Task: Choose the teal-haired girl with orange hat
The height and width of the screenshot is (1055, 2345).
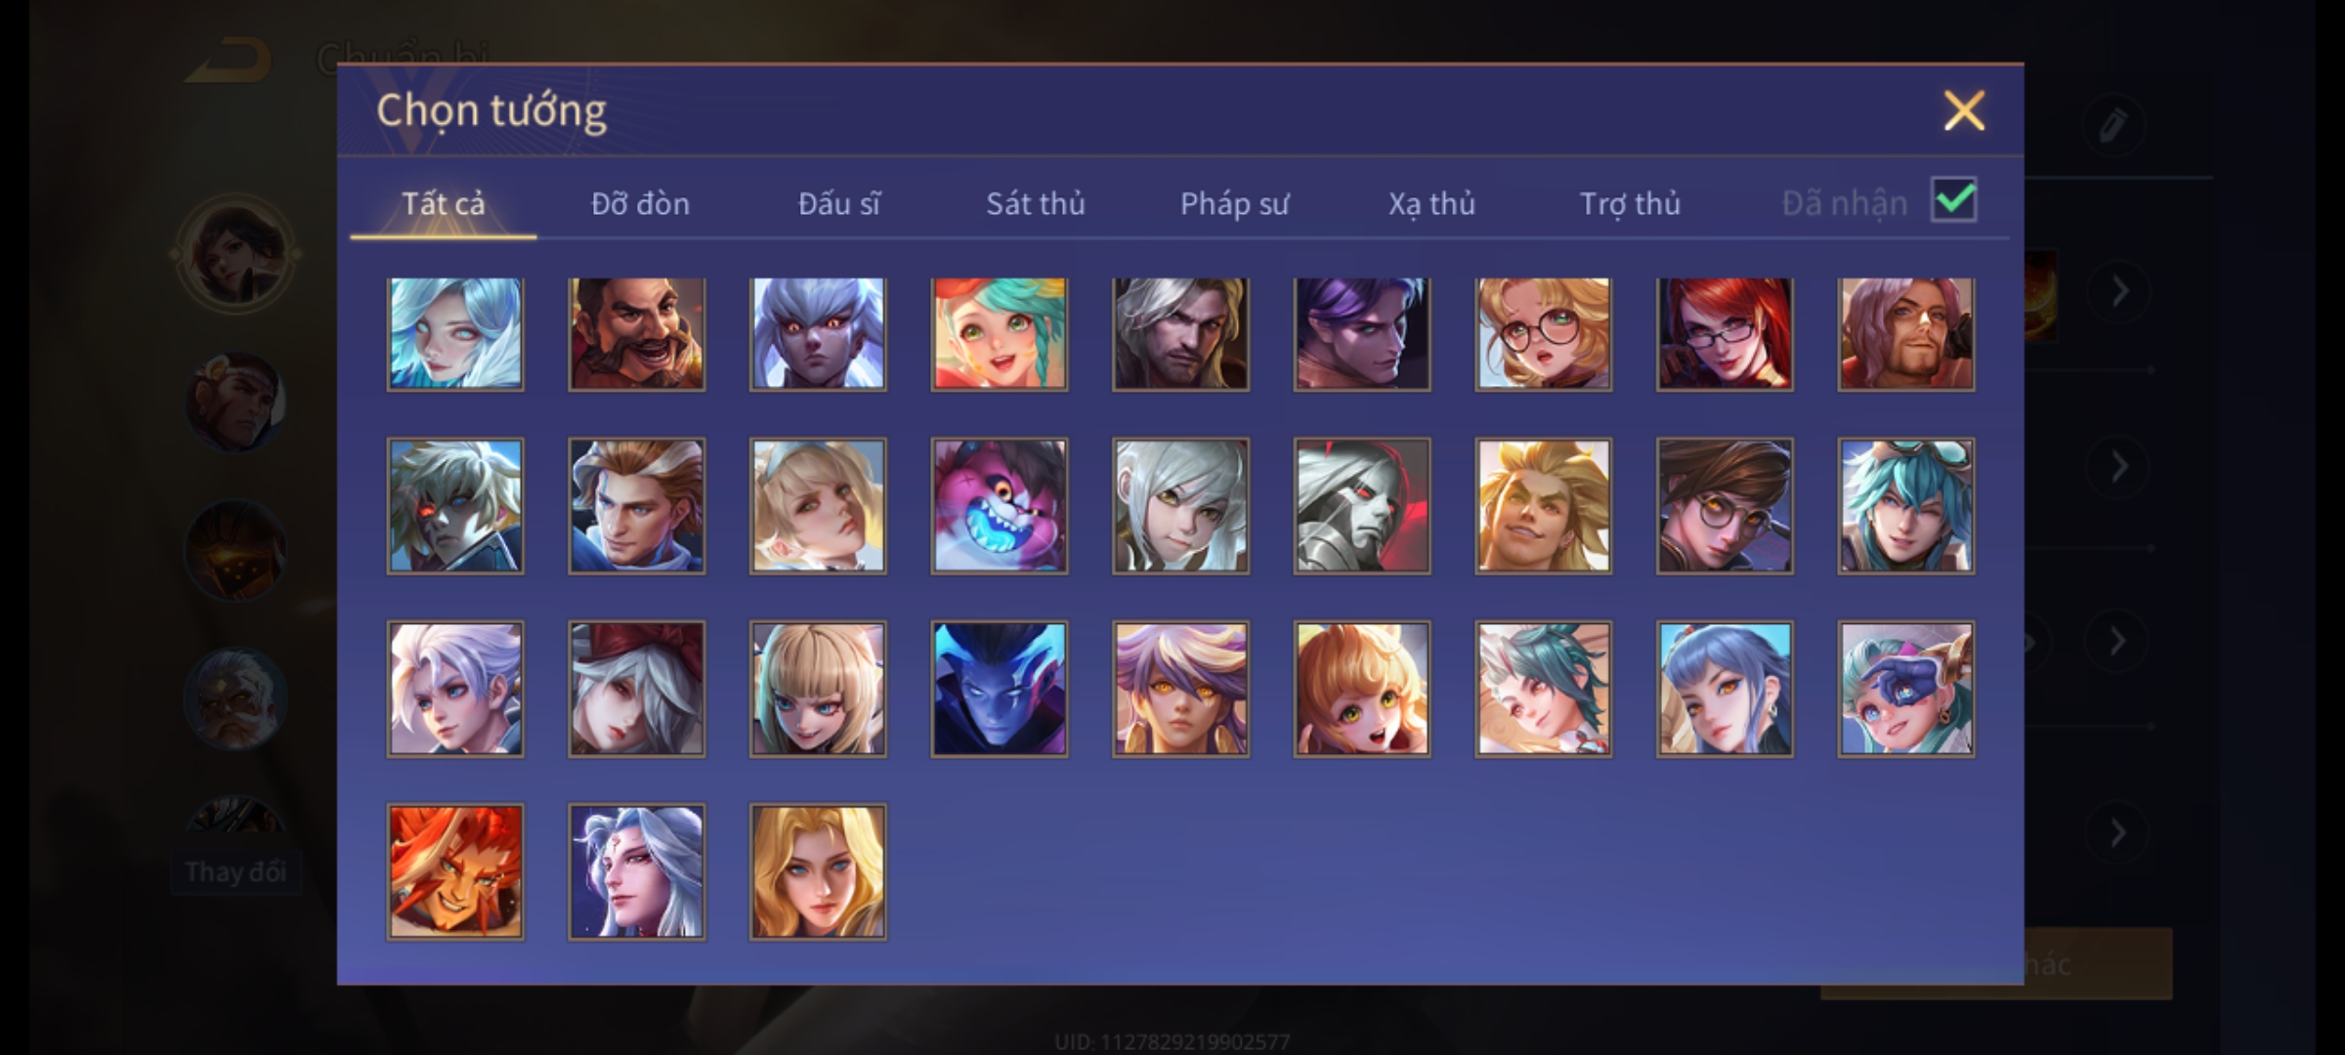Action: pyautogui.click(x=999, y=334)
